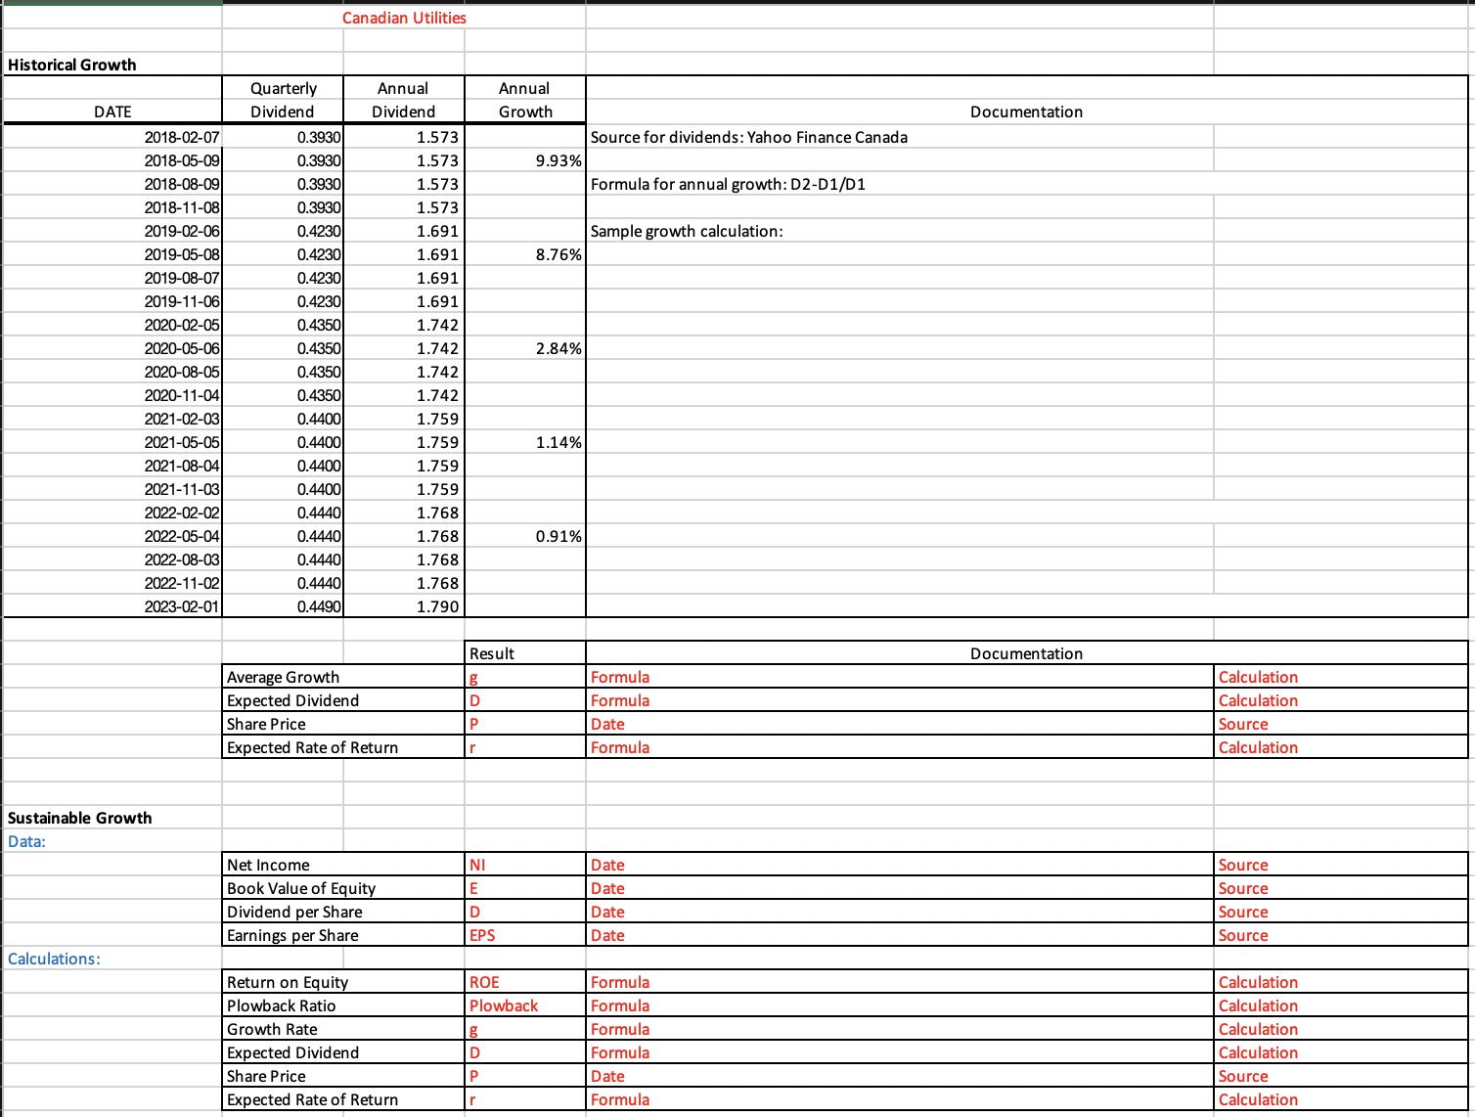Select 'Calculation' cell in Return on Equity row

1341,982
